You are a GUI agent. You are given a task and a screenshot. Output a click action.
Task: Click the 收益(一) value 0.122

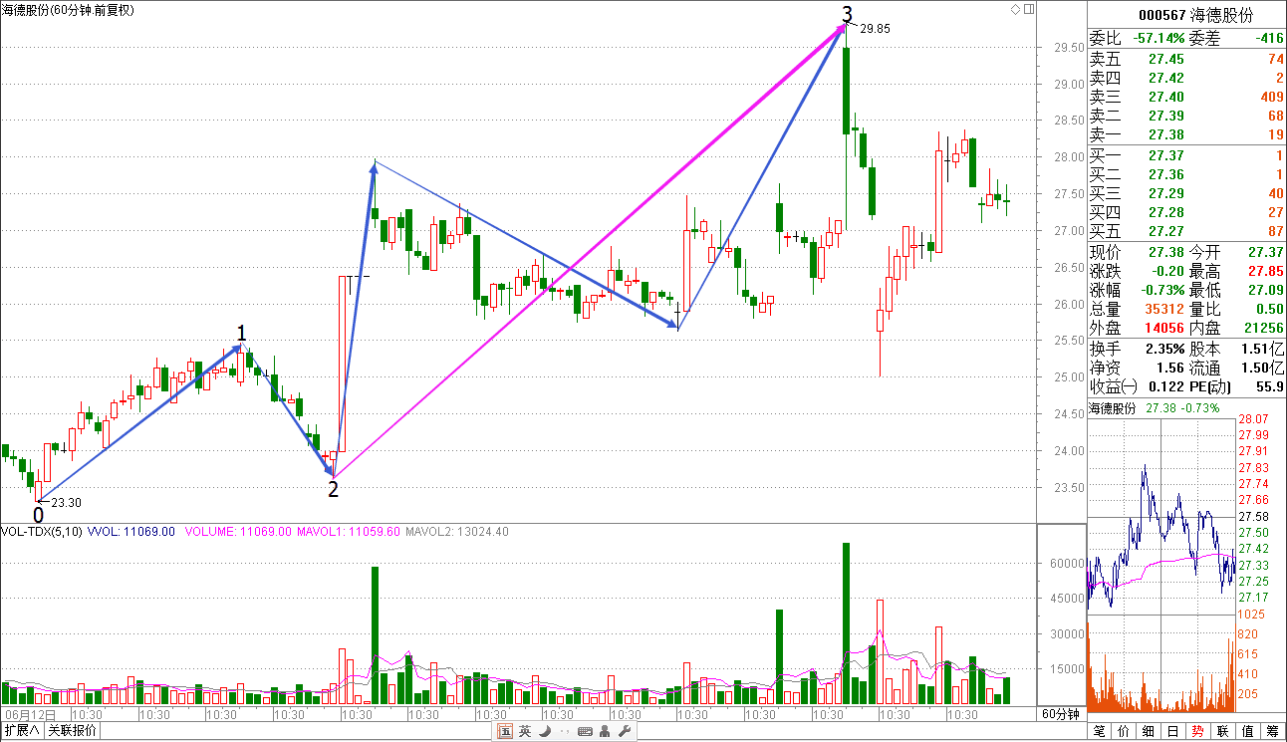point(1165,386)
